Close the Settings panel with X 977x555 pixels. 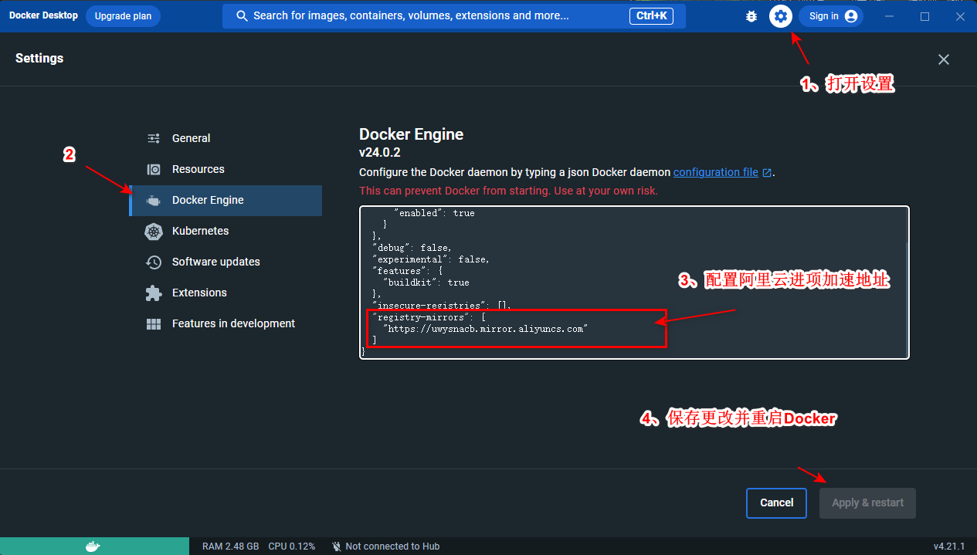[x=944, y=59]
